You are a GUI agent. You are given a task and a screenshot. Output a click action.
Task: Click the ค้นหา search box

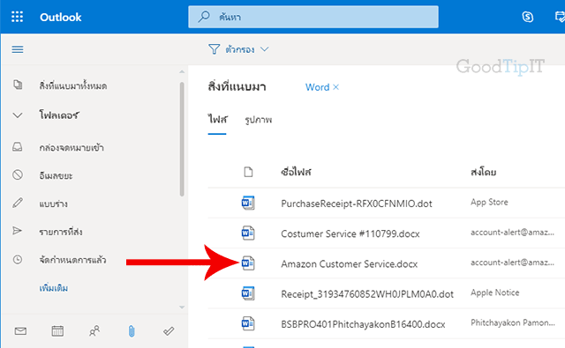click(313, 17)
